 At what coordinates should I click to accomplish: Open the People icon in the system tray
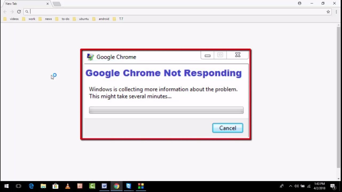(x=281, y=186)
